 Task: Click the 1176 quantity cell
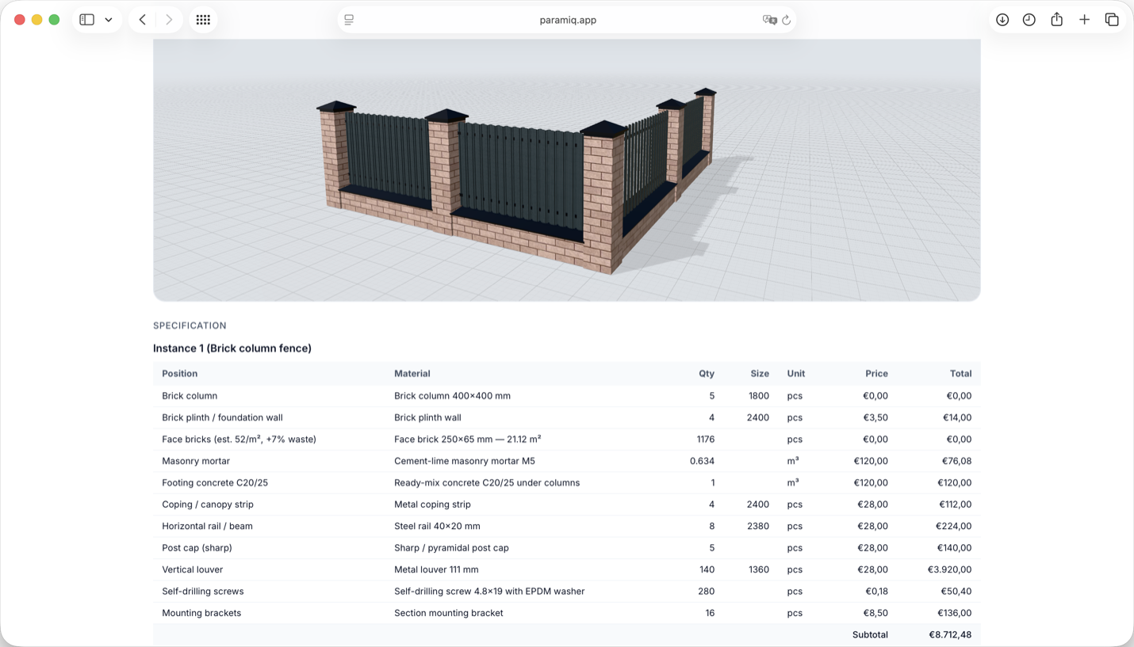(x=705, y=440)
